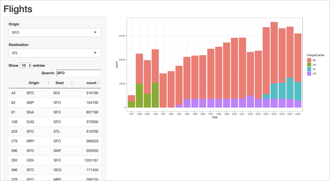Select the table row DEN to SFO
This screenshot has height=181, width=330.
tap(55, 160)
